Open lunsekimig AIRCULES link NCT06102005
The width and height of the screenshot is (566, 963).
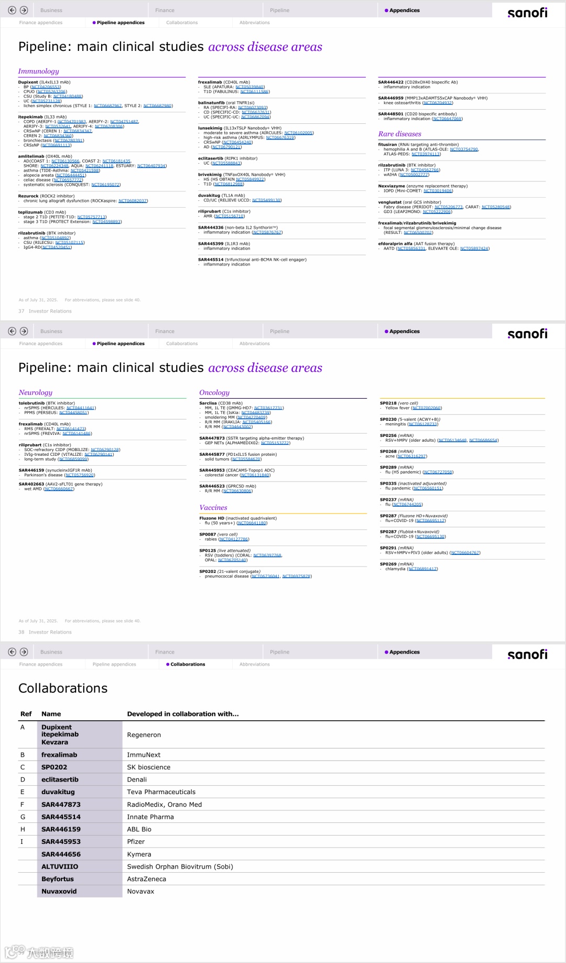pyautogui.click(x=299, y=133)
